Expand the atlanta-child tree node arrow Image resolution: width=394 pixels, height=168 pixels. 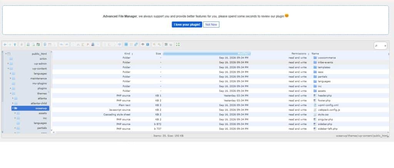coord(13,103)
